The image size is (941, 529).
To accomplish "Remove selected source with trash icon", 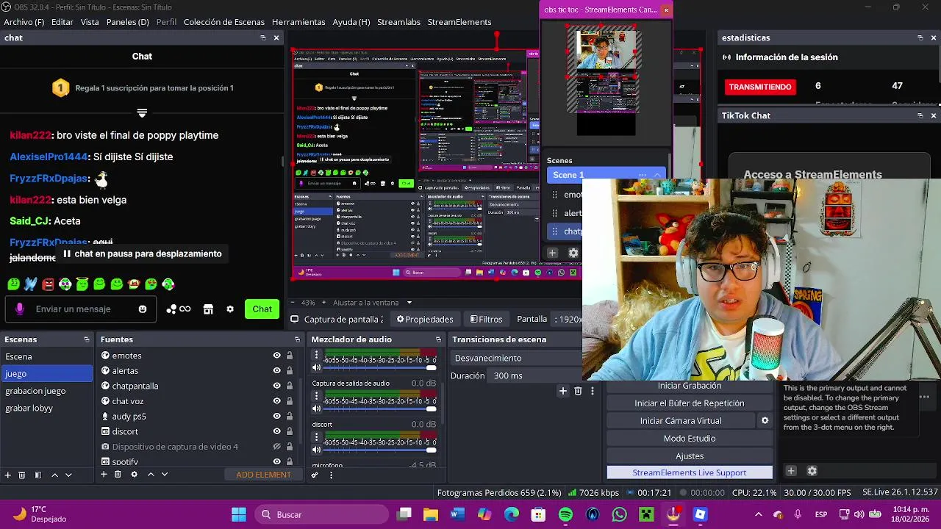I will coord(118,475).
